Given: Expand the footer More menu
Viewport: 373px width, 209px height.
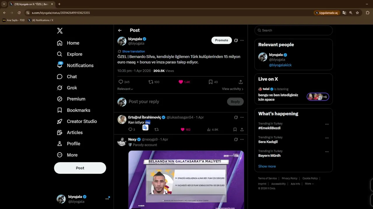Looking at the screenshot, I should [309, 184].
